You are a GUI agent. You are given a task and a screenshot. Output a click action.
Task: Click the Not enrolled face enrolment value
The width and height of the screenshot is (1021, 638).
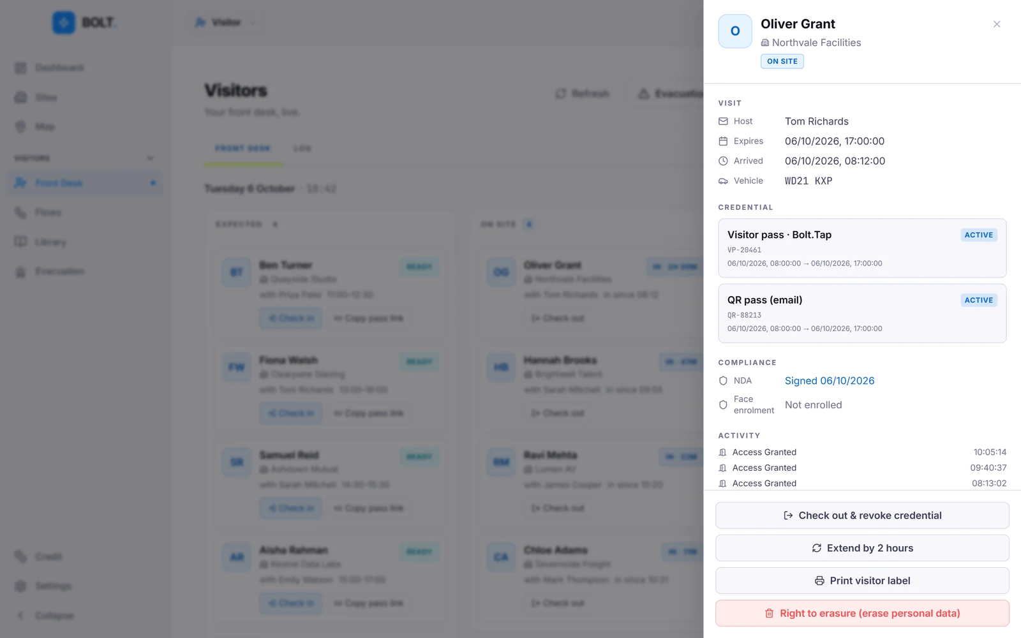point(814,405)
